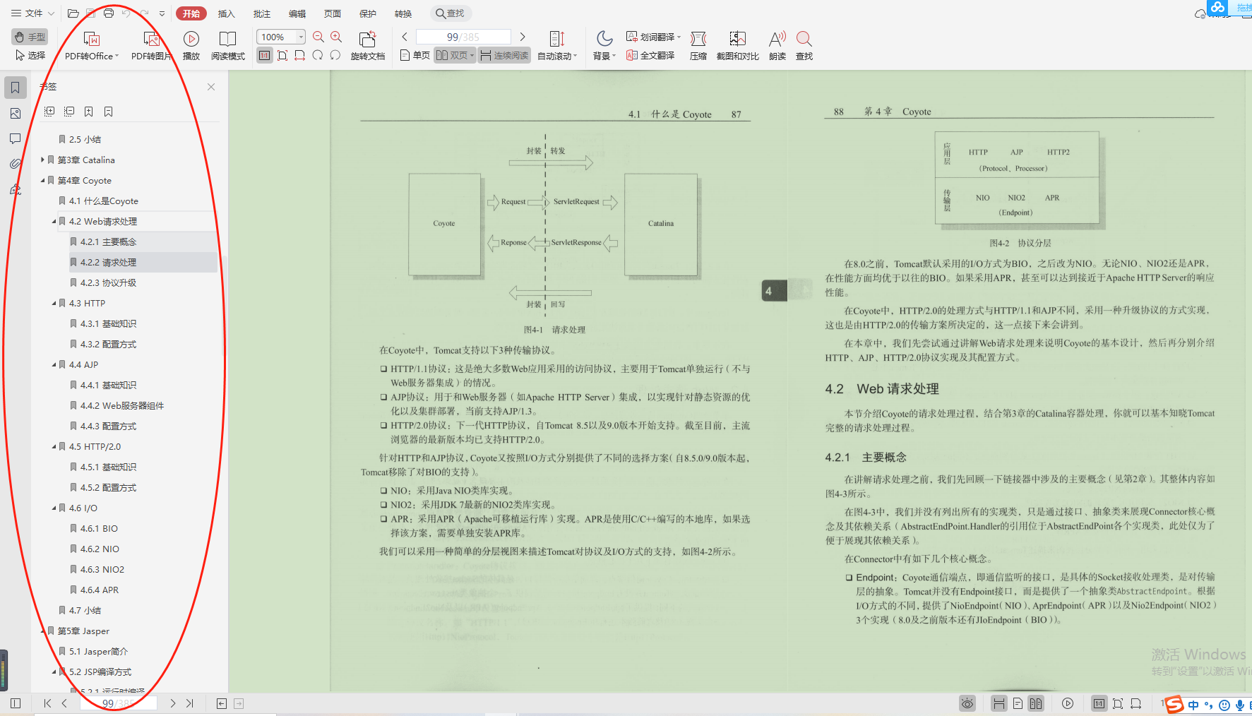Open screenshot and compare tool

tap(737, 46)
